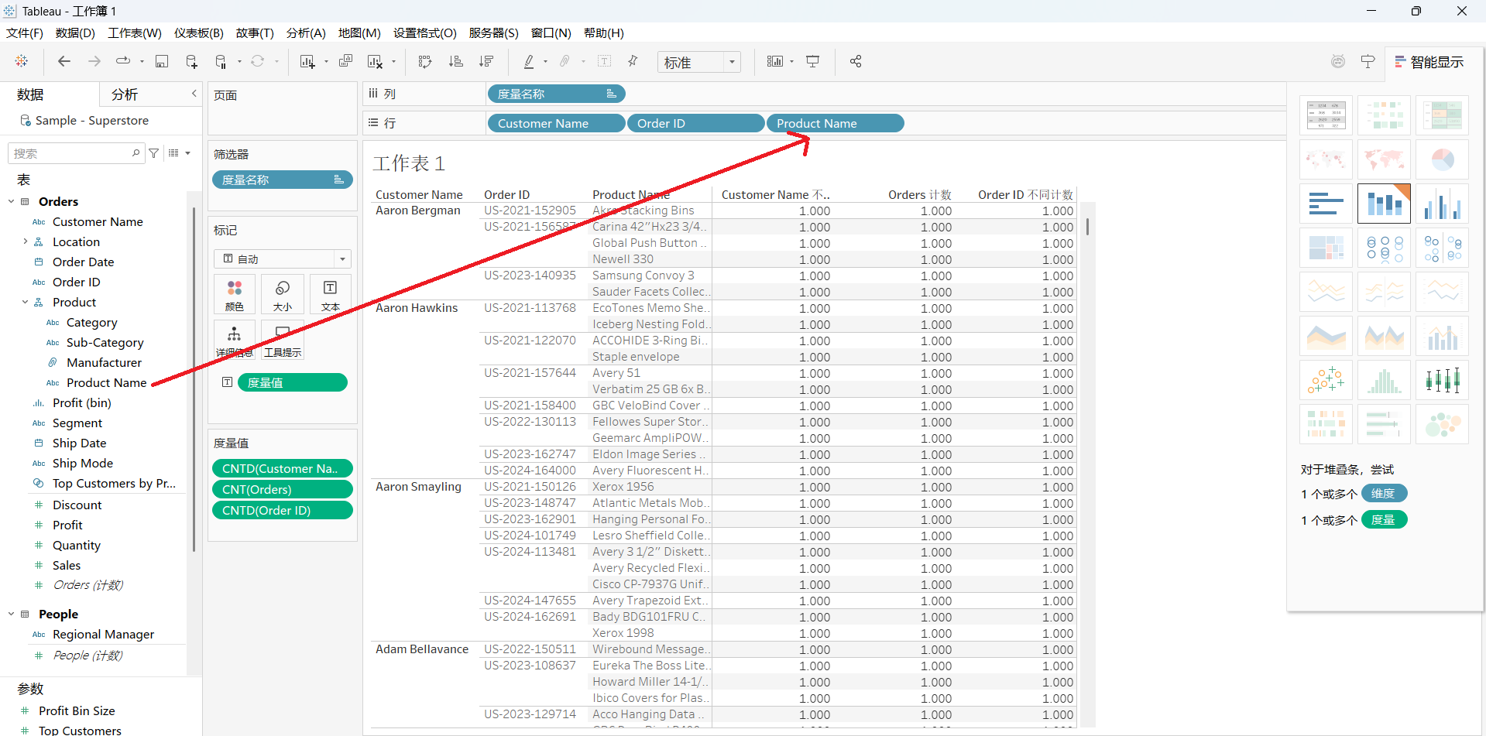Viewport: 1486px width, 736px height.
Task: Expand the Location hierarchy
Action: [x=26, y=241]
